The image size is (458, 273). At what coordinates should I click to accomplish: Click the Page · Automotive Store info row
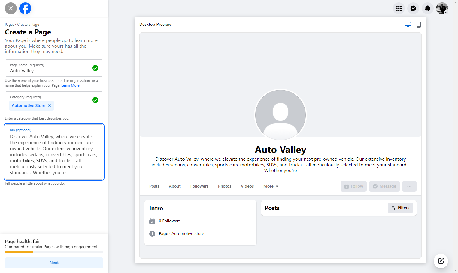click(181, 233)
